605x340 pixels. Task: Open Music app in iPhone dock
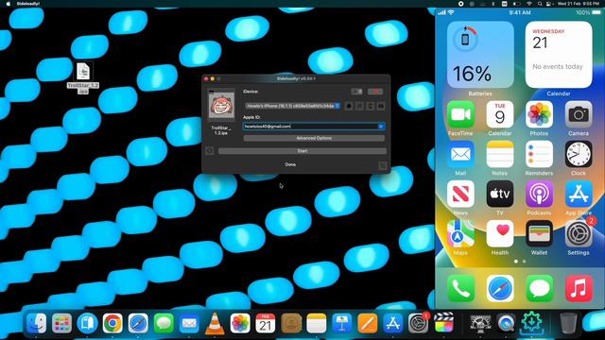point(579,288)
